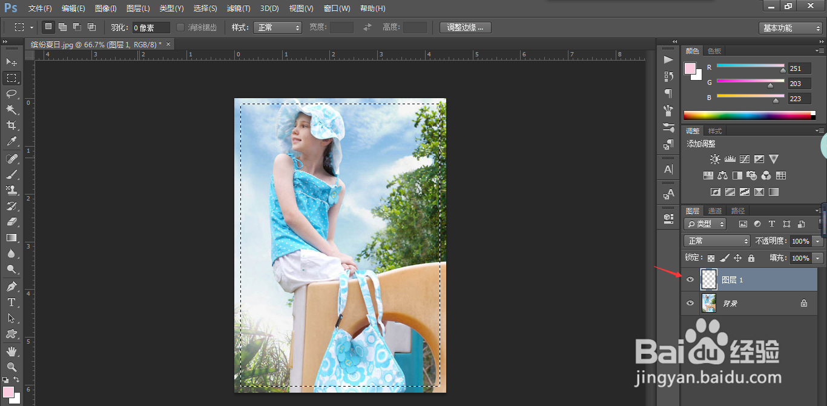Click the 调整边缘 refine edge button

[x=466, y=27]
